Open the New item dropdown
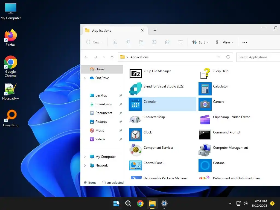This screenshot has height=210, width=280. click(x=94, y=42)
